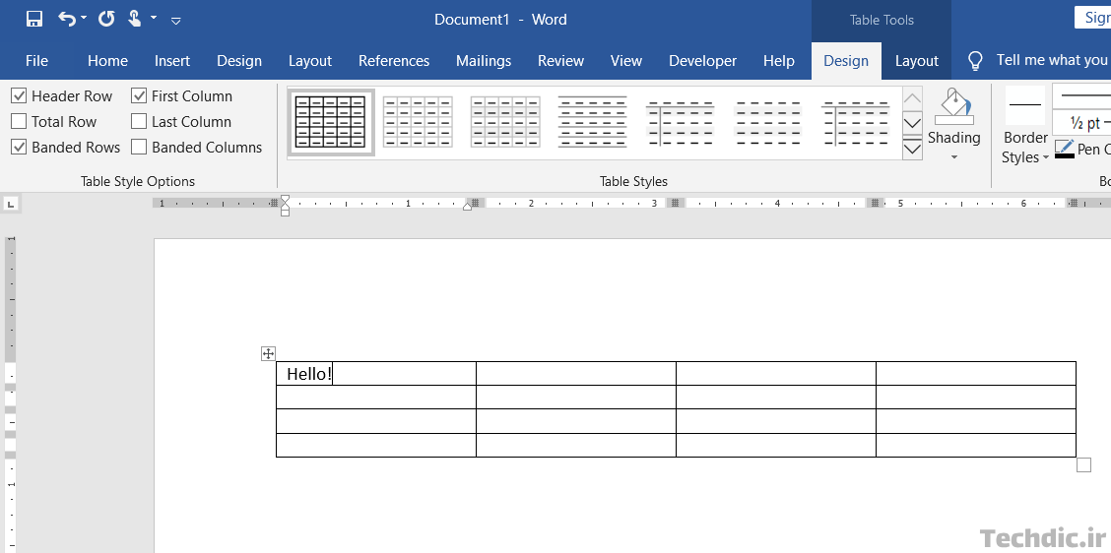Switch to the Review tab
The height and width of the screenshot is (553, 1111).
tap(561, 61)
